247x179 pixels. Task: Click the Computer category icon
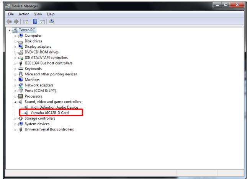click(21, 36)
